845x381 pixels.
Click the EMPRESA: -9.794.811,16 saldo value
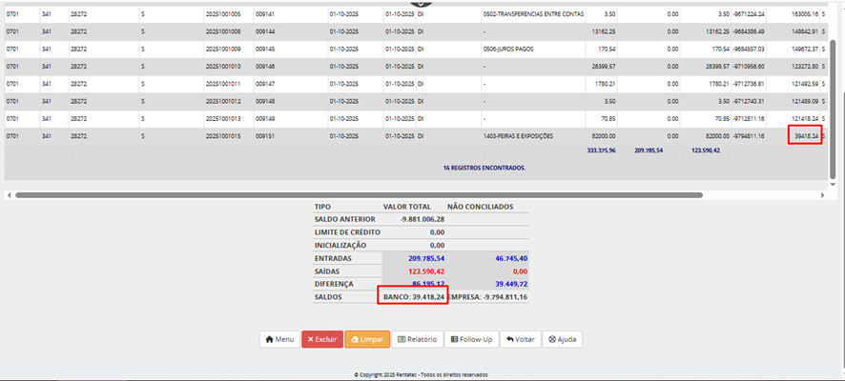[x=487, y=297]
